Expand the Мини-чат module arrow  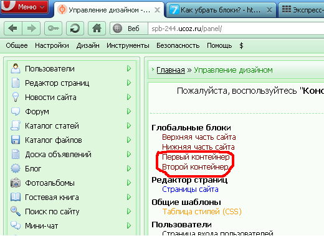point(129,225)
